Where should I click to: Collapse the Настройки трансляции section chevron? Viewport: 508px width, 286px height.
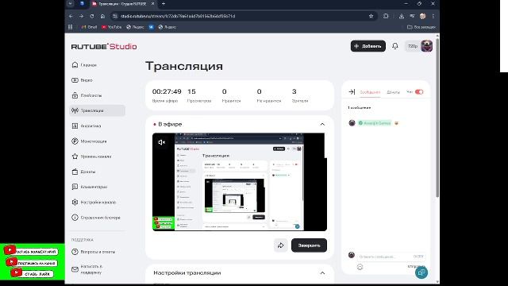(x=322, y=273)
